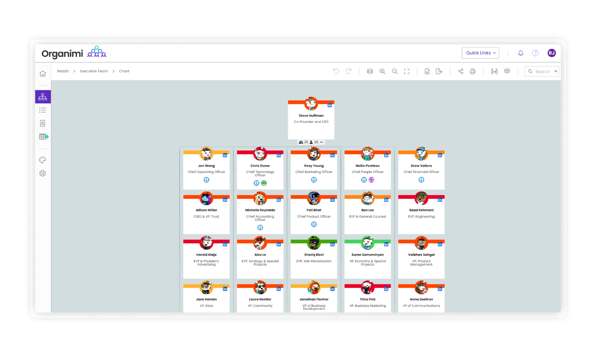Open Saad Rehmani's LinkedIn icon
The width and height of the screenshot is (596, 357).
click(440, 200)
